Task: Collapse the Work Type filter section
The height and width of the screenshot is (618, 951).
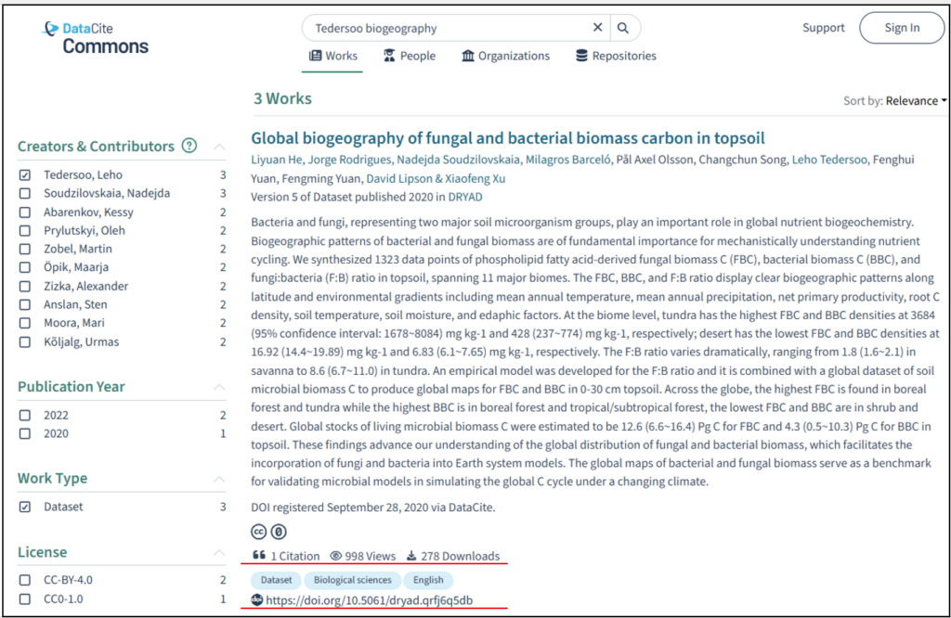Action: [x=219, y=479]
